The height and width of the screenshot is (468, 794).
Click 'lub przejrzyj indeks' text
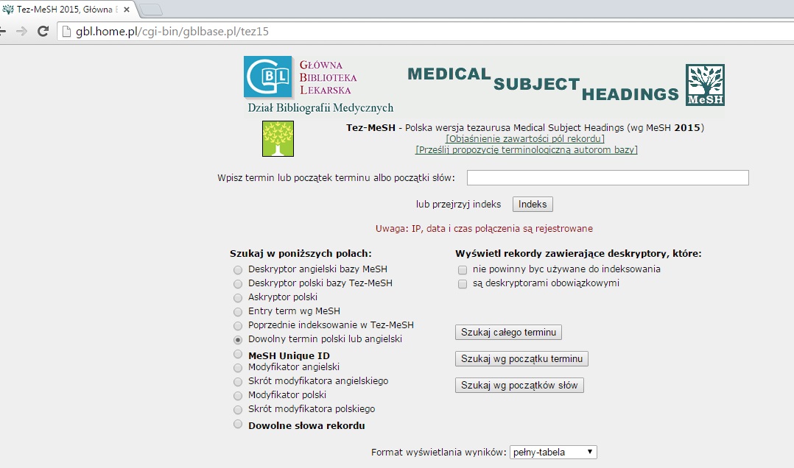[x=459, y=205]
